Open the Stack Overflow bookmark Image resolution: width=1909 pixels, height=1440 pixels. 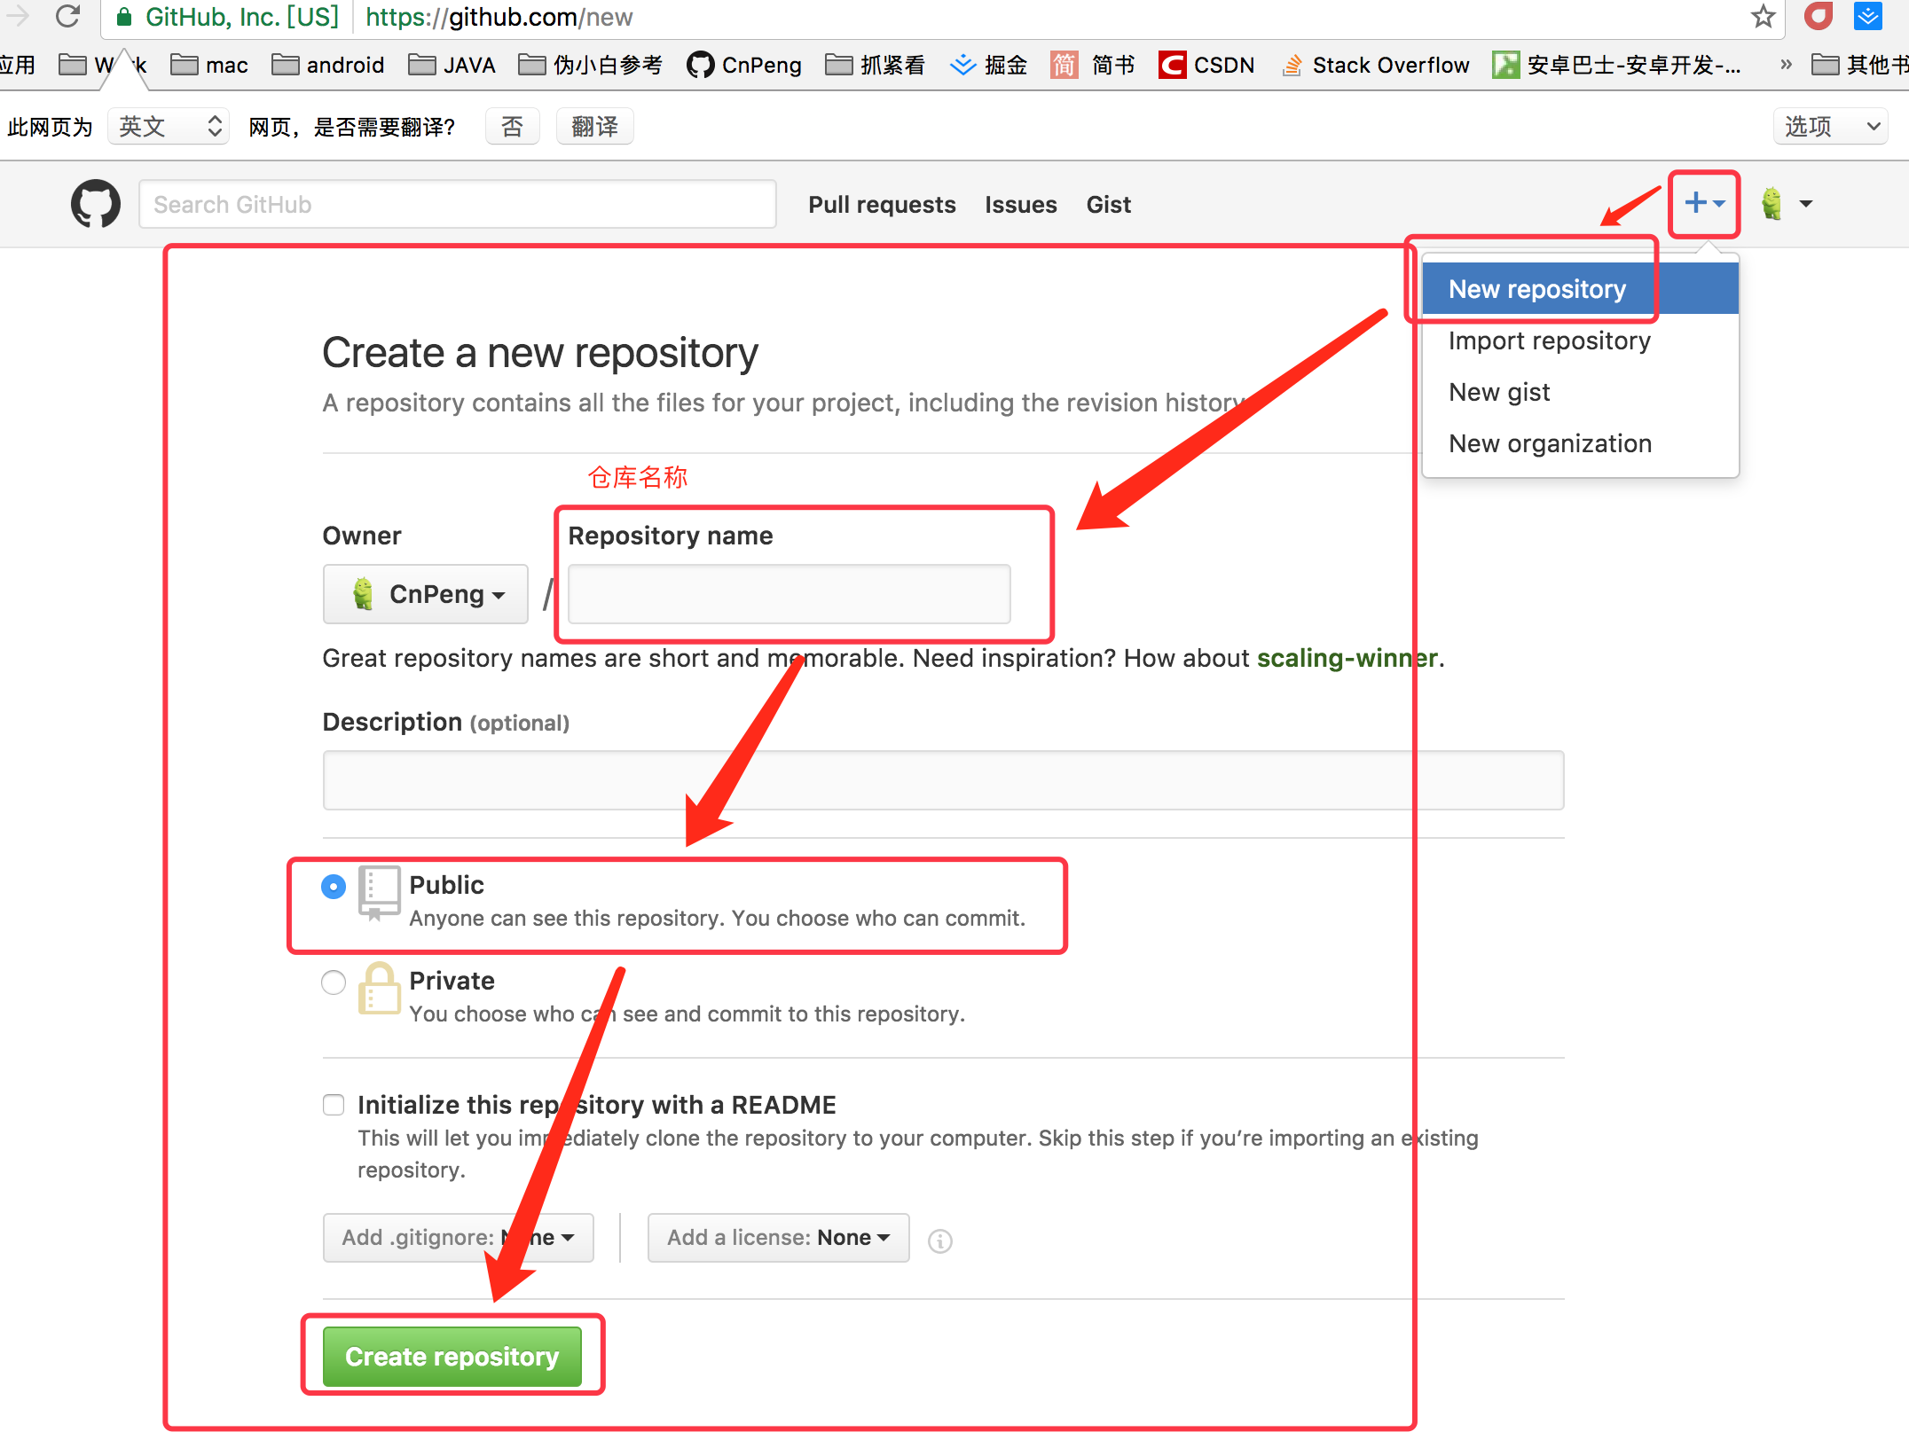click(1376, 65)
